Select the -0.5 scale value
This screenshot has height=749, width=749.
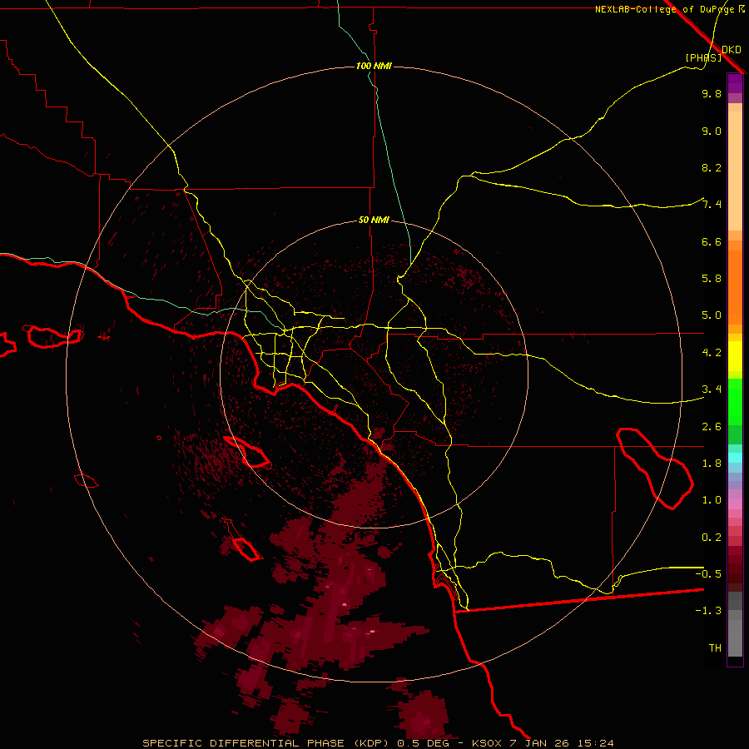(x=708, y=574)
